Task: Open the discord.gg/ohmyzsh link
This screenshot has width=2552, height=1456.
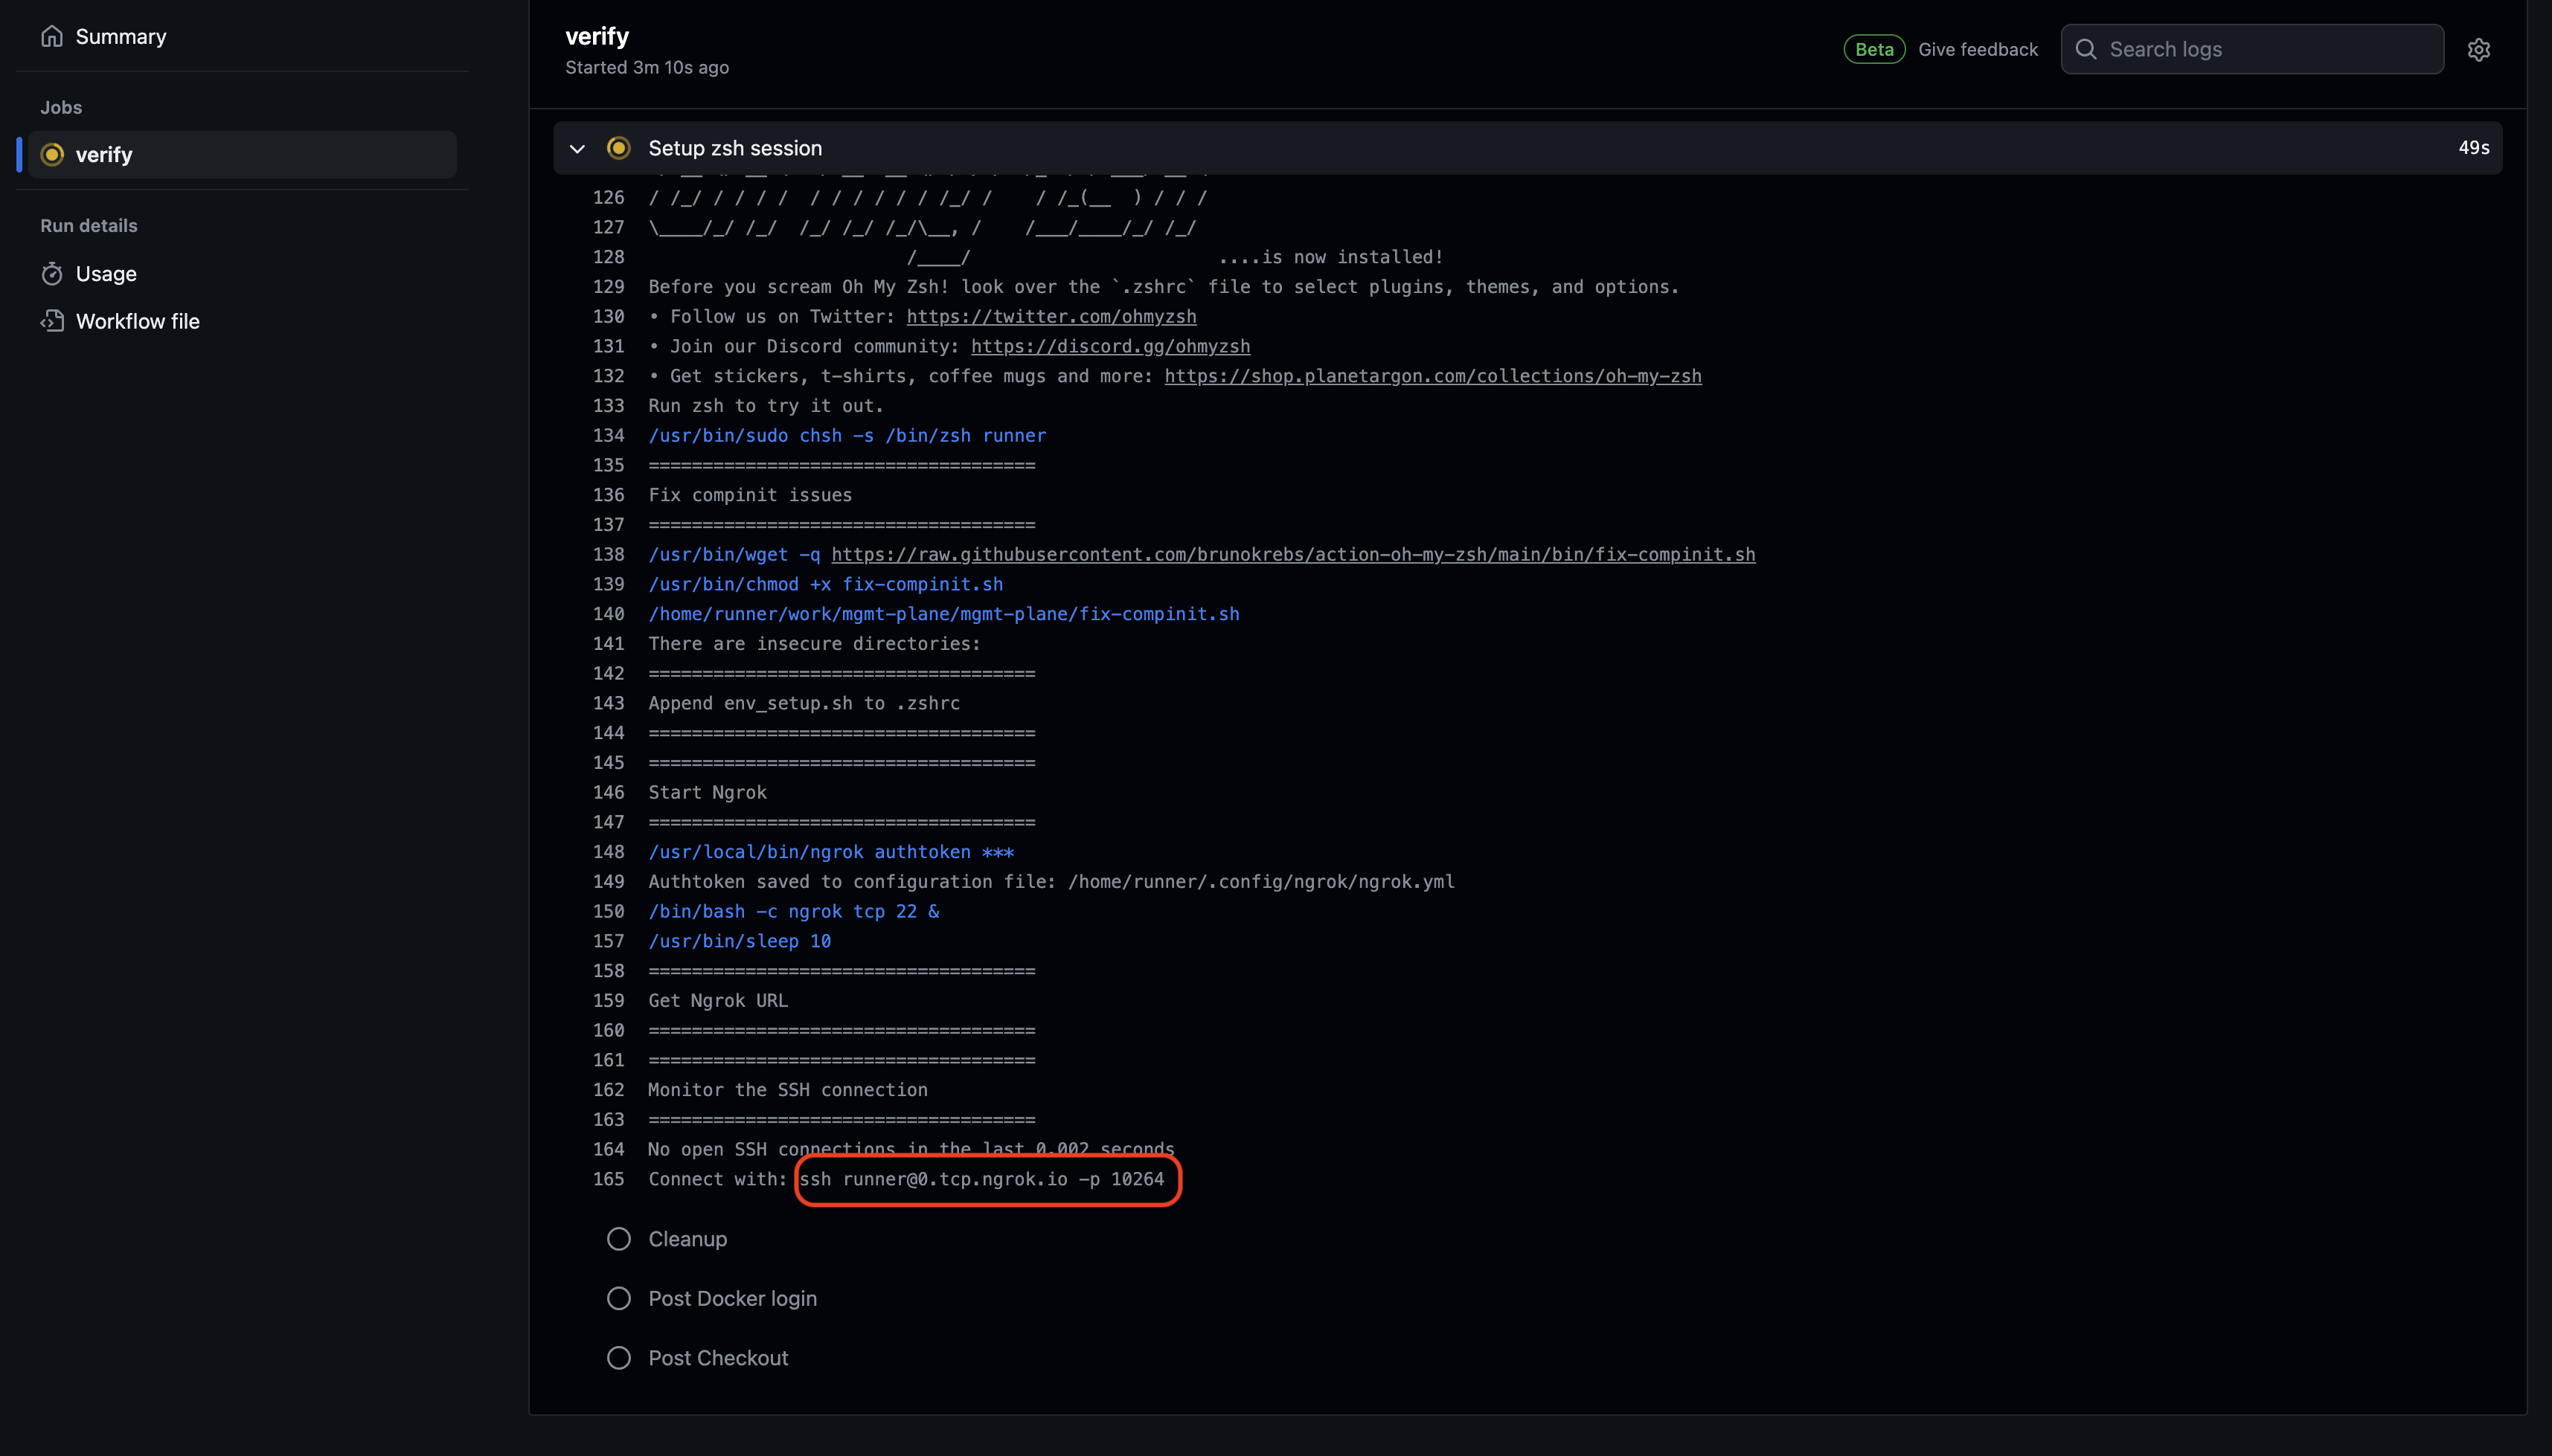Action: point(1109,346)
